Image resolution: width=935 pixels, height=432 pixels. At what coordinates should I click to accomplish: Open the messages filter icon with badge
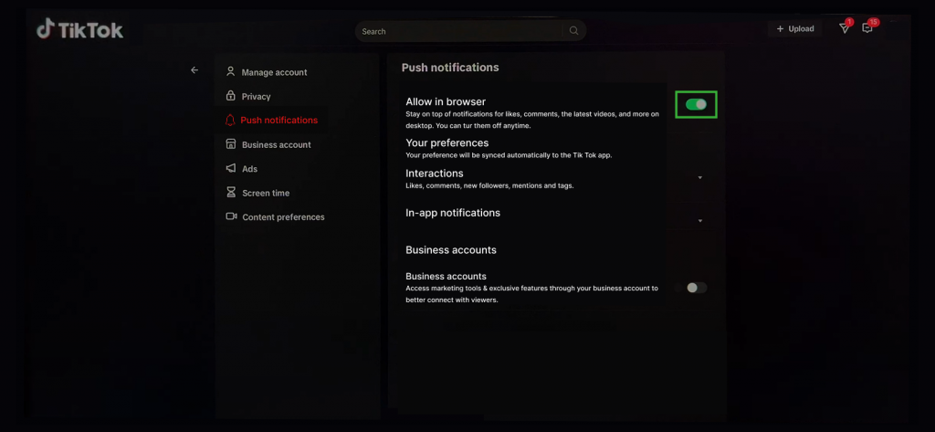coord(845,28)
